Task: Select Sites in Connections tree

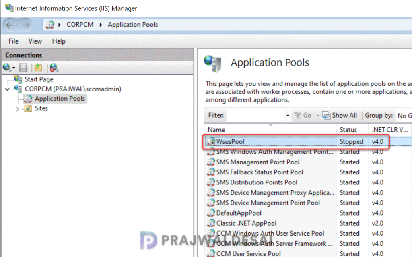Action: (x=41, y=108)
